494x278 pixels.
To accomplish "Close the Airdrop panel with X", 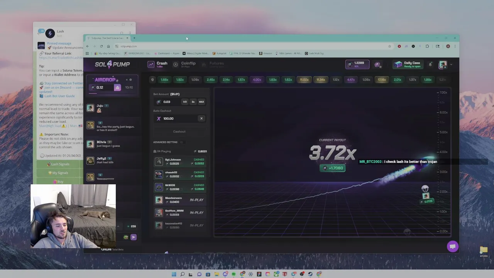I will coord(127,80).
